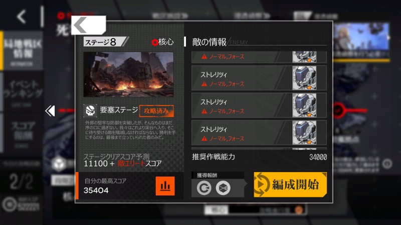Click the red node on stage map
Screen dimensions: 401x225
(x=338, y=110)
